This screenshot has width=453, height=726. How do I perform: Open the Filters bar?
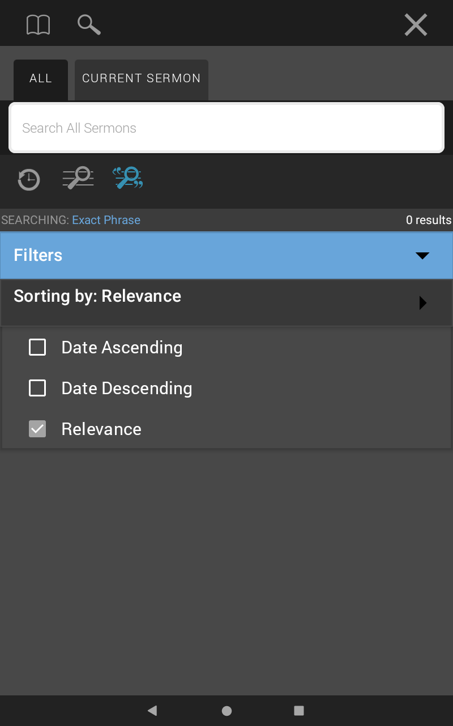pos(226,255)
